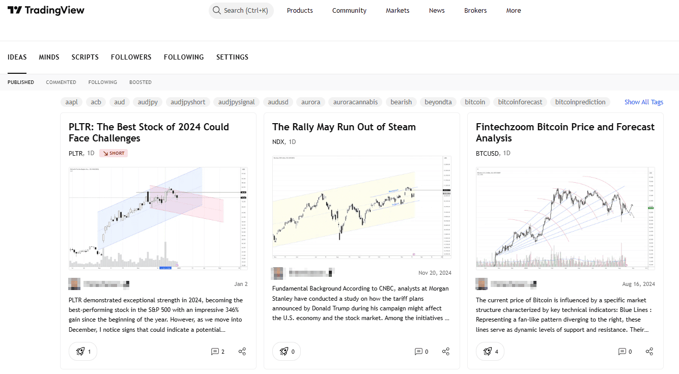Viewport: 679px width, 374px height.
Task: Open the PLTR chart thumbnail
Action: pyautogui.click(x=158, y=218)
